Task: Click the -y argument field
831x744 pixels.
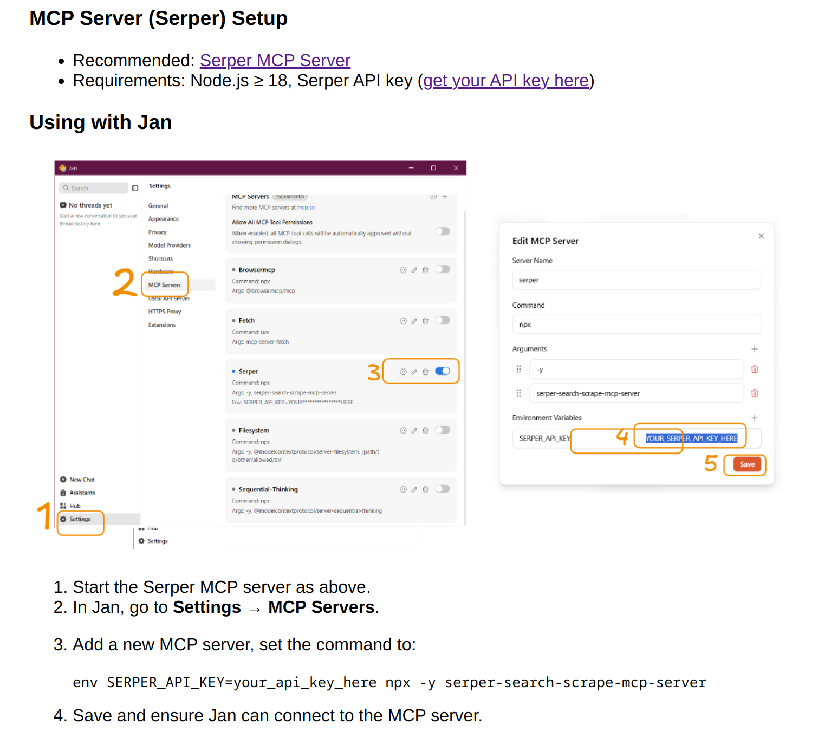Action: [x=637, y=370]
